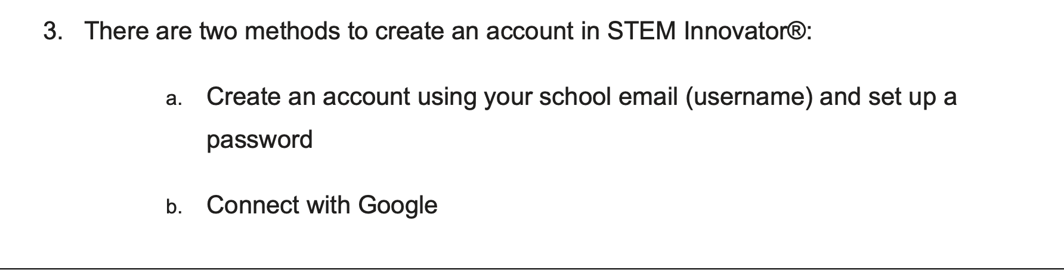Click the word "using" in item a

(447, 98)
